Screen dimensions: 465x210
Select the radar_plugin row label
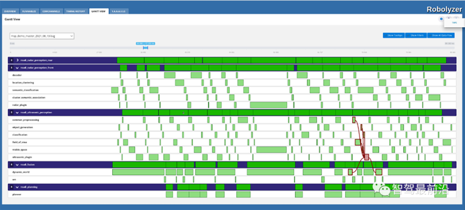[19, 105]
